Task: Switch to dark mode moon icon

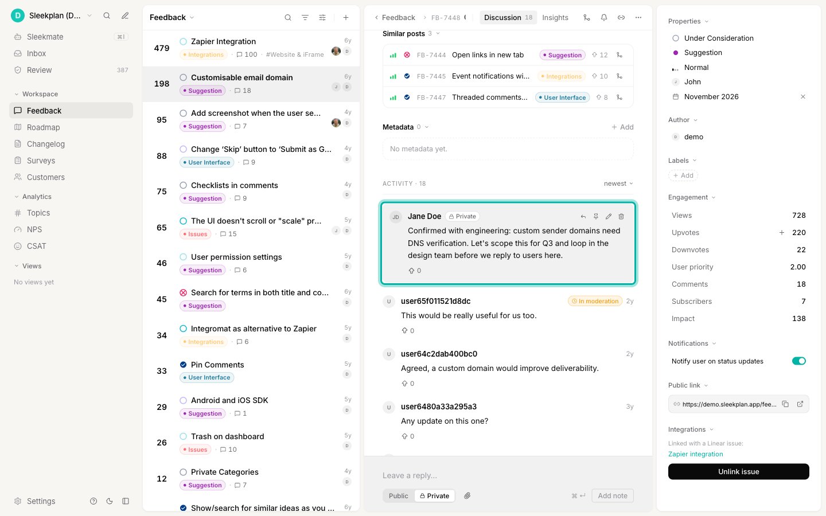Action: pos(110,501)
